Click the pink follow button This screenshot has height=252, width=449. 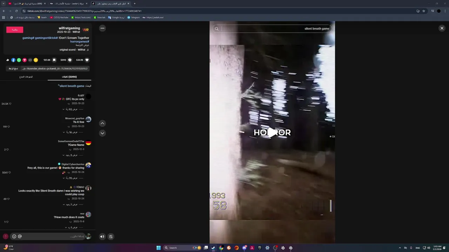15,30
